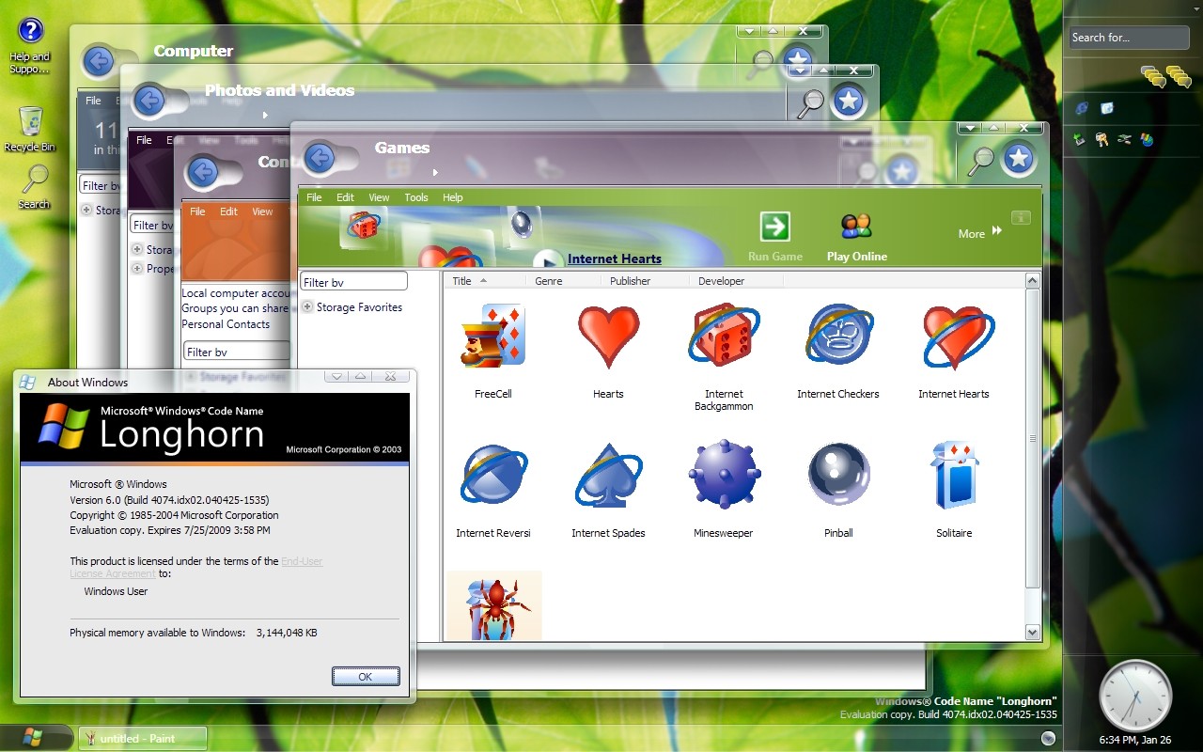Viewport: 1203px width, 752px height.
Task: Open Minesweeper
Action: 723,475
